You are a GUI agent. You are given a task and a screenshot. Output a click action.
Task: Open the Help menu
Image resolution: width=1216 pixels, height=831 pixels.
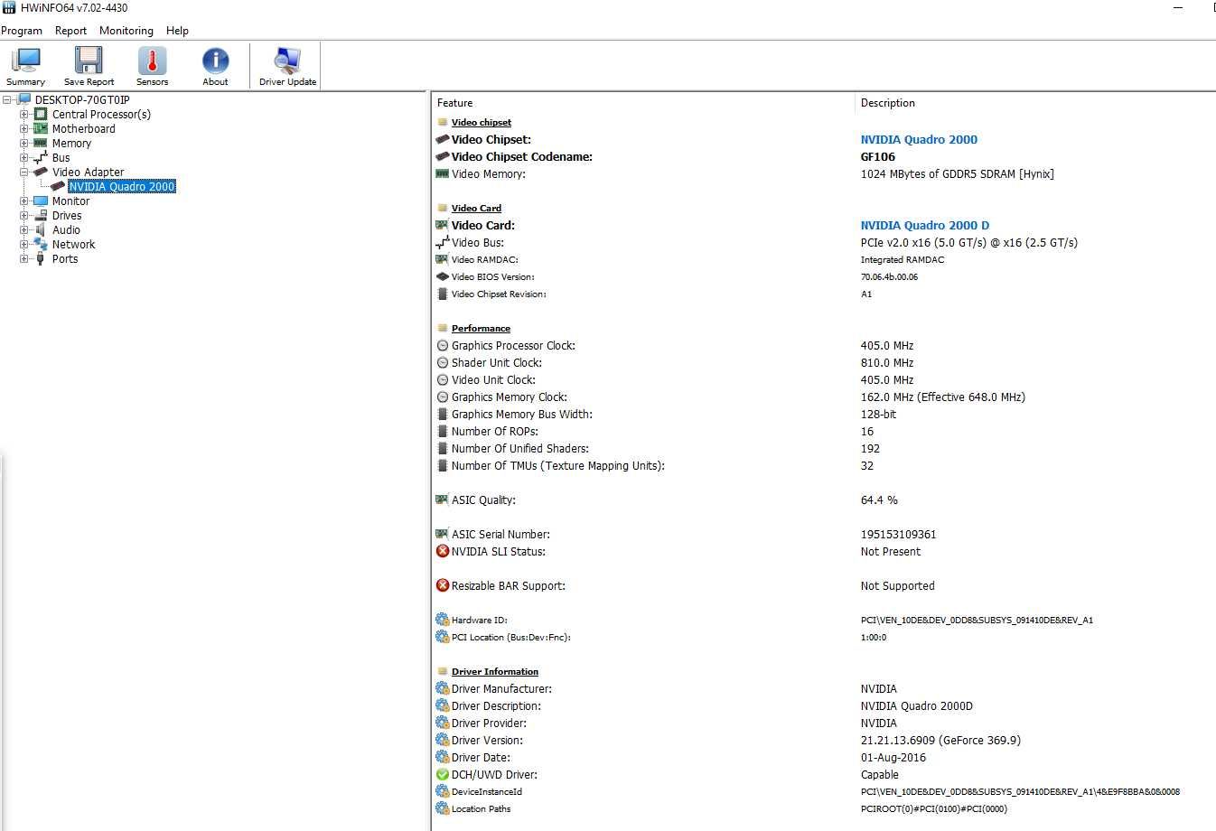click(177, 31)
